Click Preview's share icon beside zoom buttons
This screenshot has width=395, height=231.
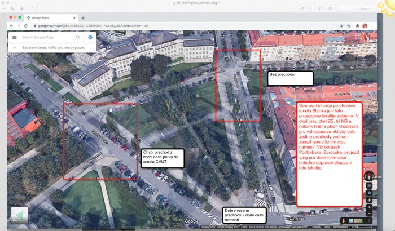(x=33, y=8)
